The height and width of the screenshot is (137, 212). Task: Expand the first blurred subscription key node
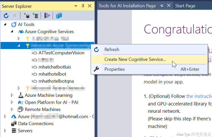tap(19, 39)
